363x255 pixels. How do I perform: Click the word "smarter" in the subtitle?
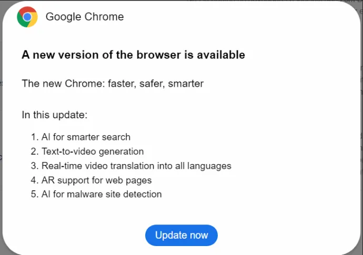click(186, 84)
